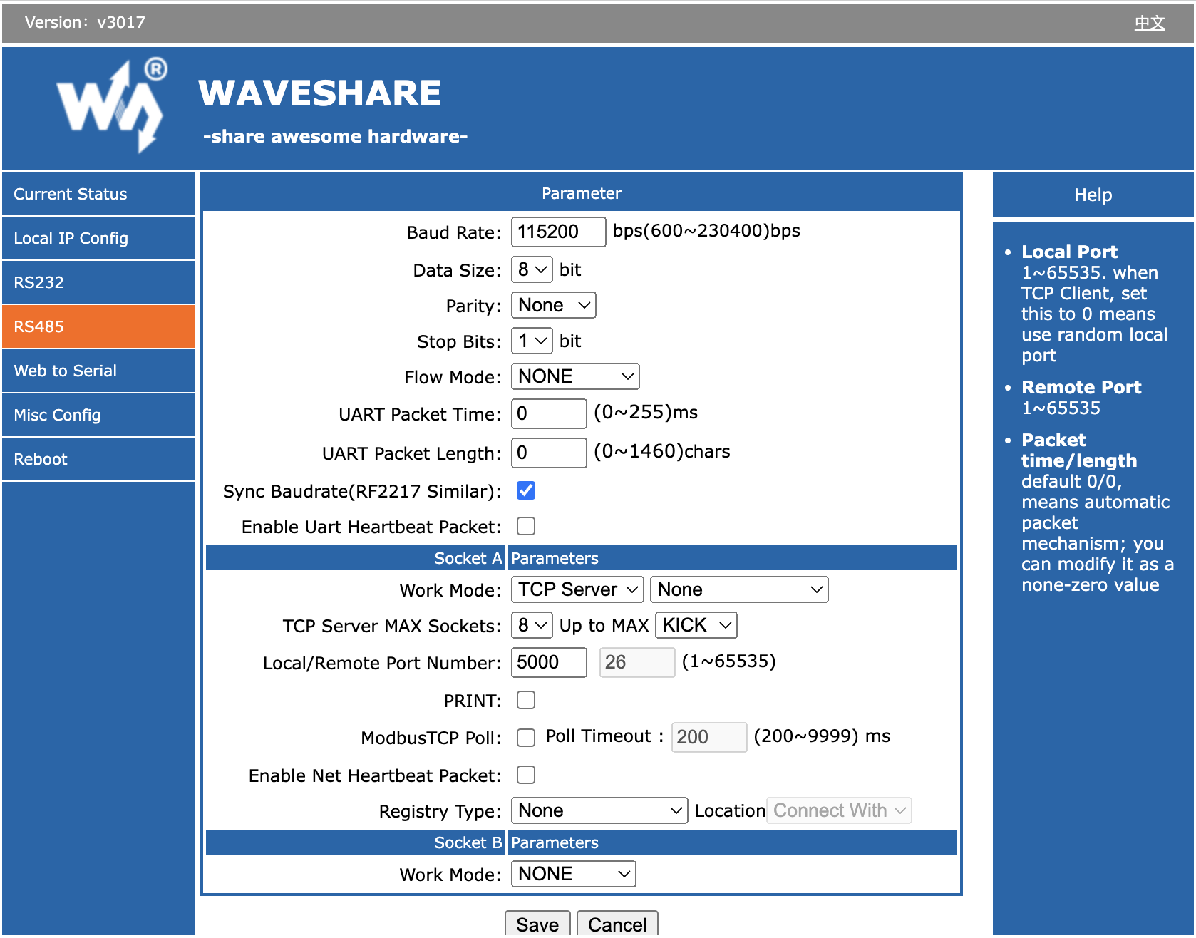Enable Uart Heartbeat Packet checkbox

(x=526, y=526)
